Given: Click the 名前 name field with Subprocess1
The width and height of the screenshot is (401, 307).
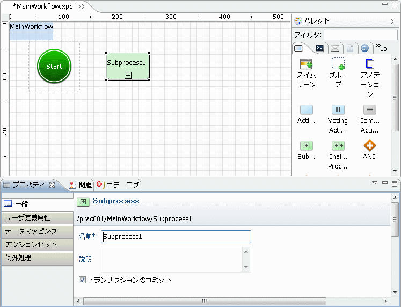Looking at the screenshot, I should 176,237.
